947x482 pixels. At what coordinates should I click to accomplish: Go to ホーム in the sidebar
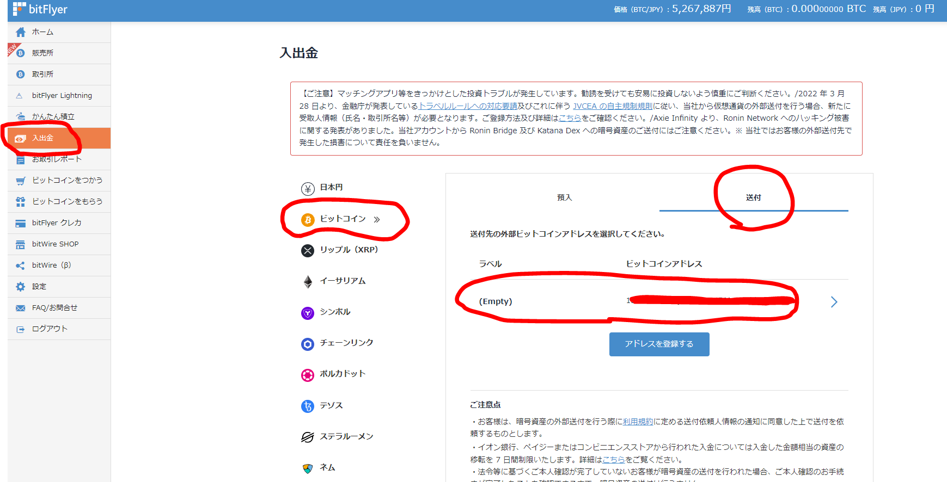[59, 32]
